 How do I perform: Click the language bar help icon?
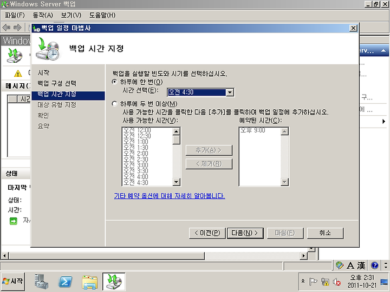pyautogui.click(x=374, y=266)
